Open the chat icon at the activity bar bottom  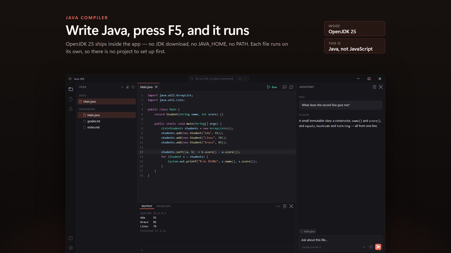(x=71, y=238)
